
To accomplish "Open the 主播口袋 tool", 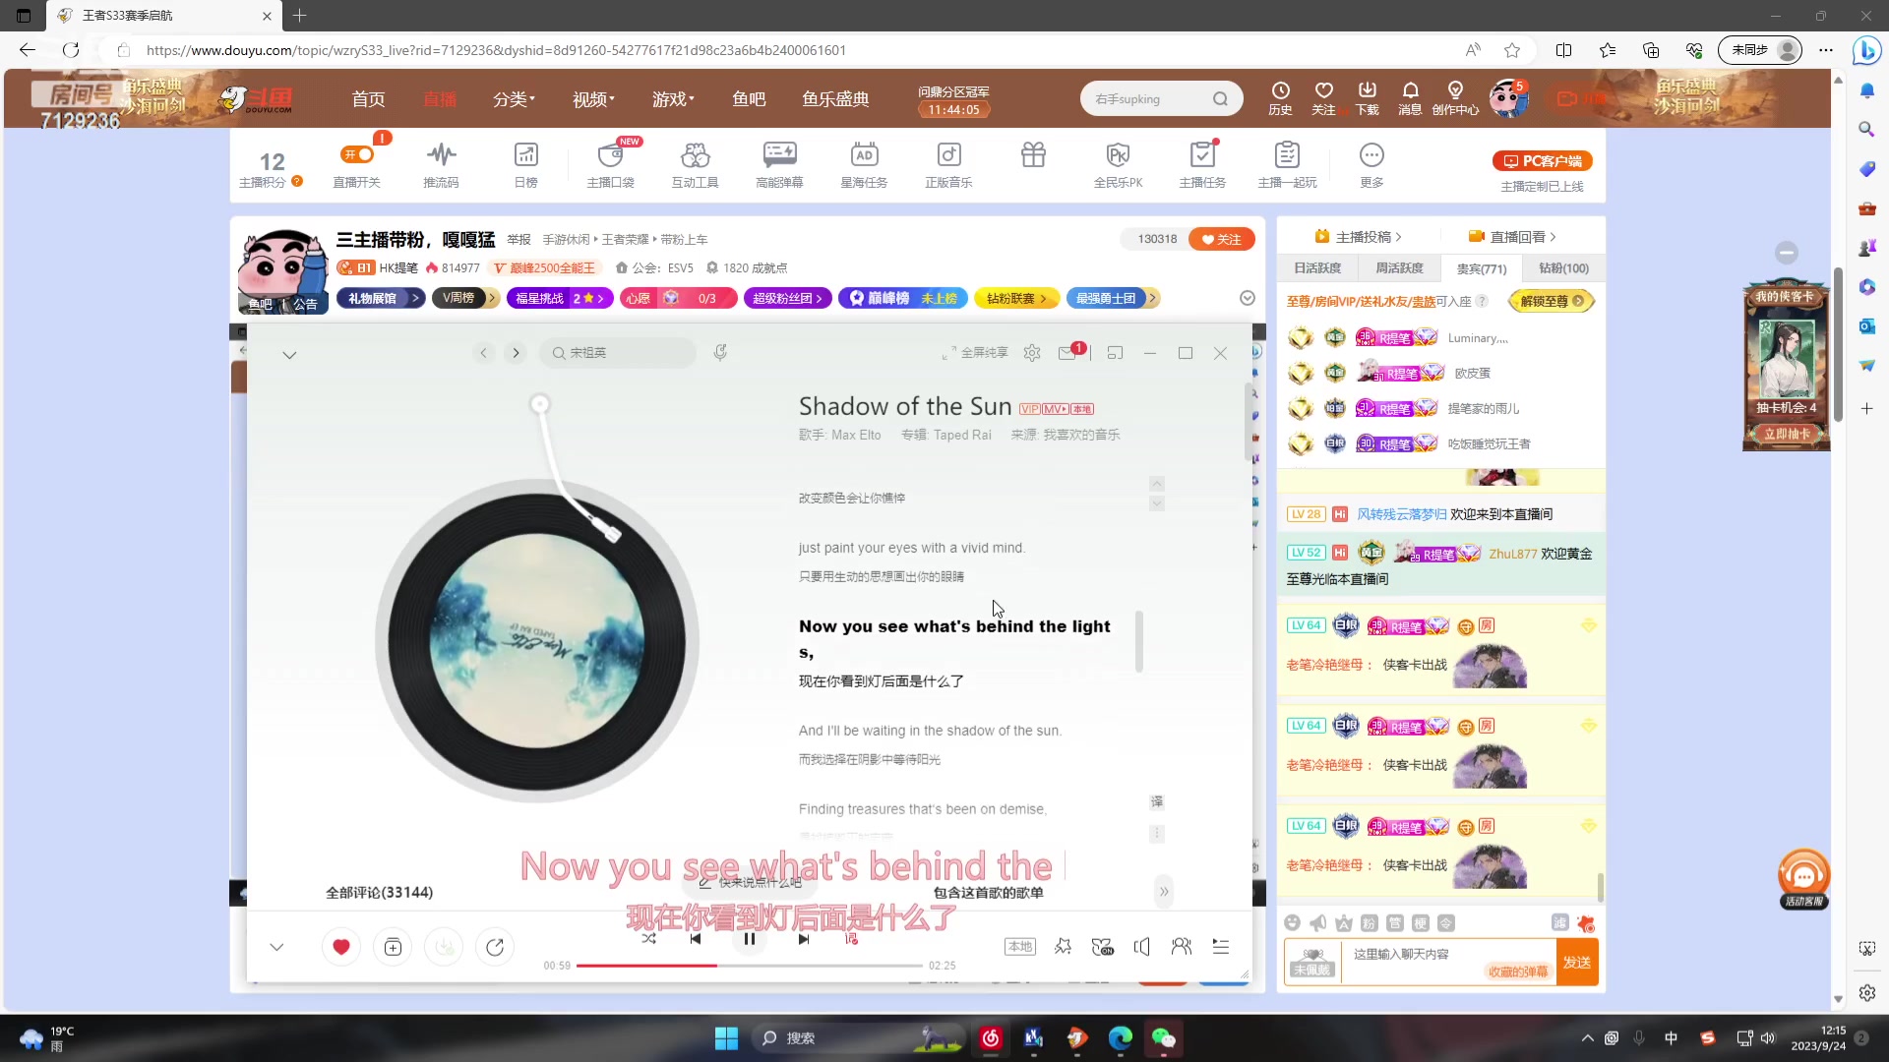I will (x=611, y=164).
